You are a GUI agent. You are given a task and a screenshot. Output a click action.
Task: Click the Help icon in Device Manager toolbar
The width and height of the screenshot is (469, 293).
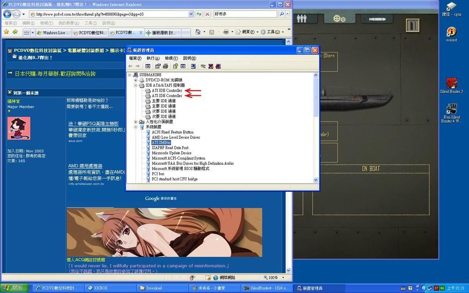pyautogui.click(x=175, y=66)
